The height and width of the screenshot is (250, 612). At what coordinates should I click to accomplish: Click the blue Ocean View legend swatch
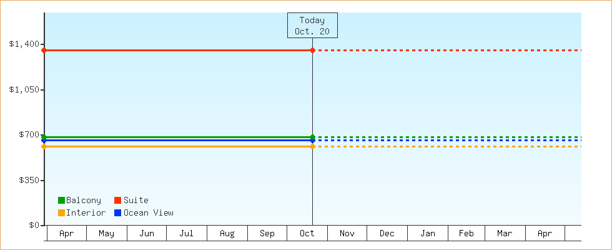click(117, 212)
